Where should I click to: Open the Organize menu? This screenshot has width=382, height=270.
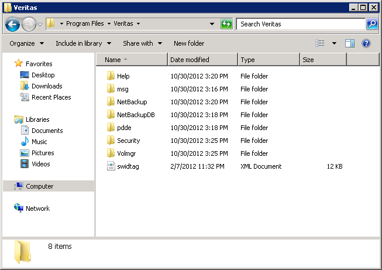26,43
